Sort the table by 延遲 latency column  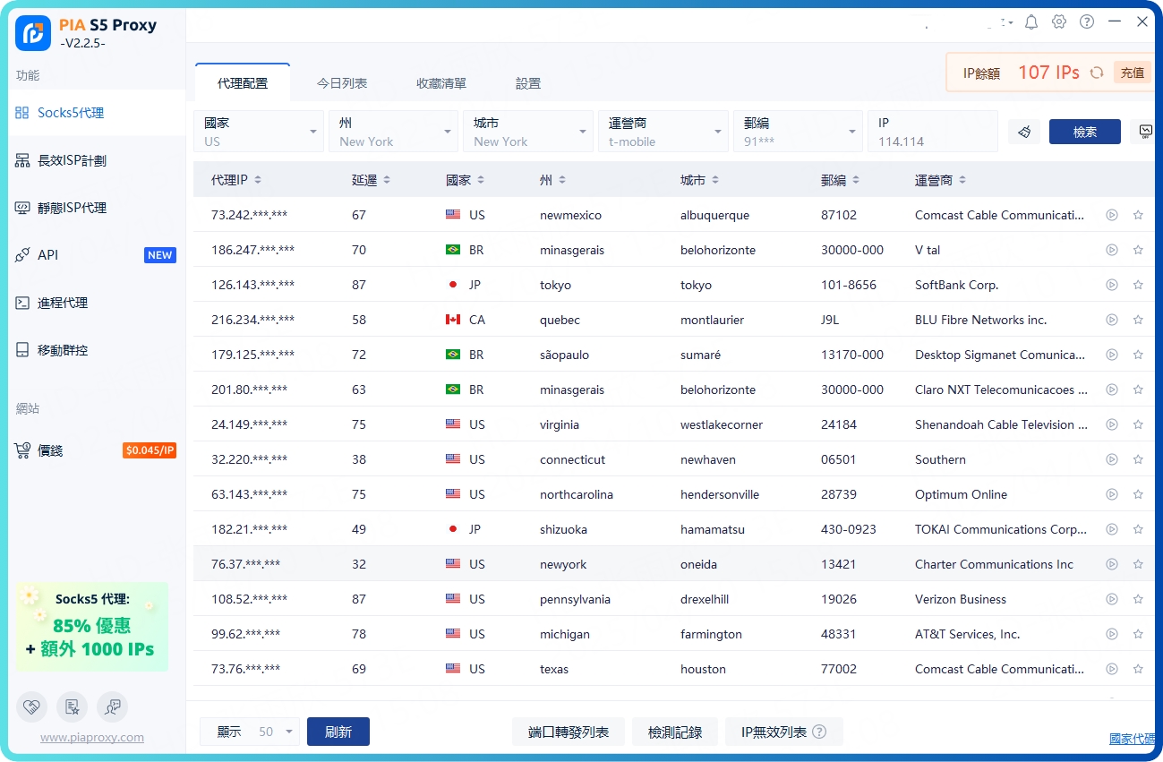pyautogui.click(x=371, y=180)
